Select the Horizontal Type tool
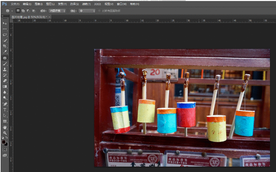276x172 pixels. tap(5, 109)
